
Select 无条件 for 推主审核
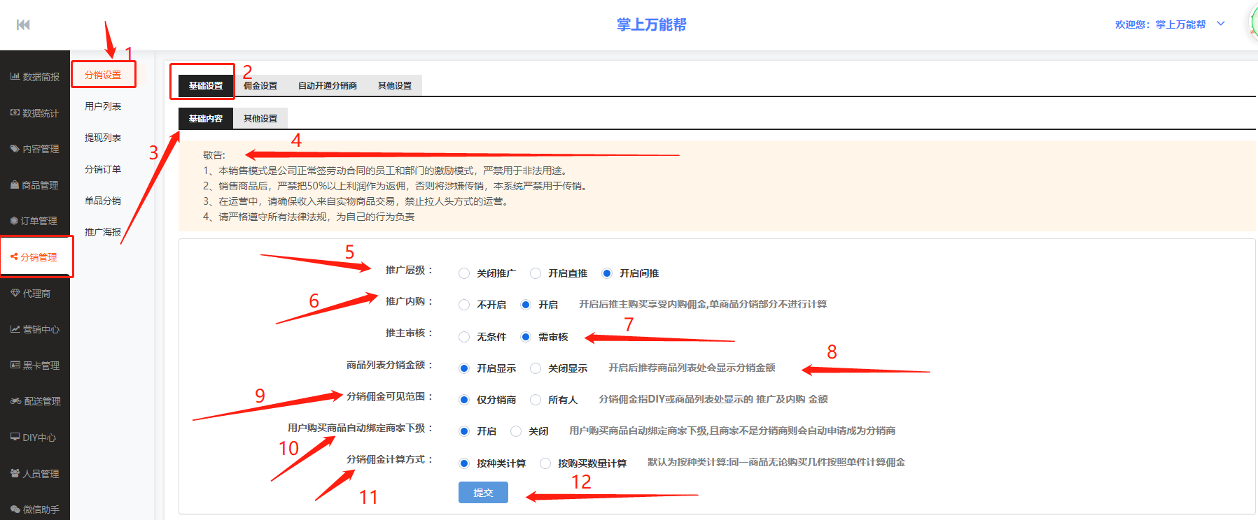point(464,337)
